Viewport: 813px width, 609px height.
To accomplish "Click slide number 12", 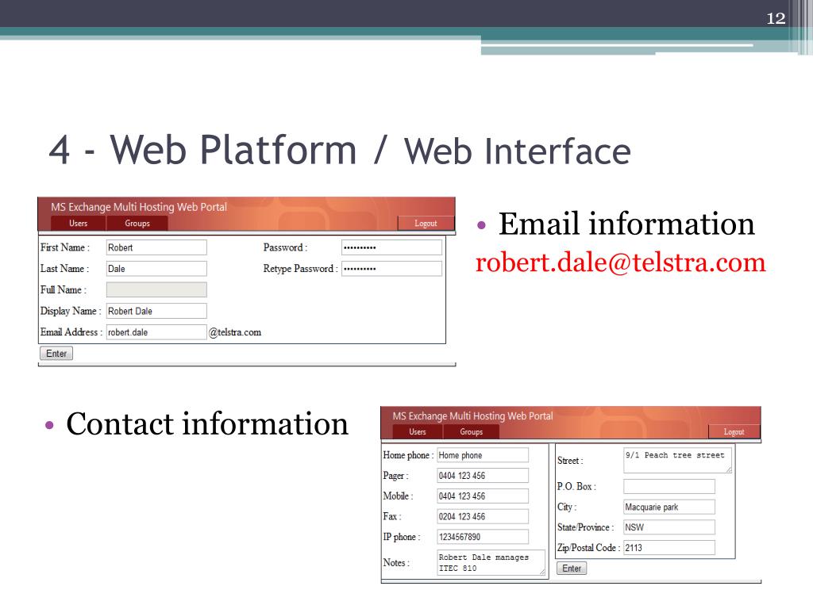I will point(776,18).
